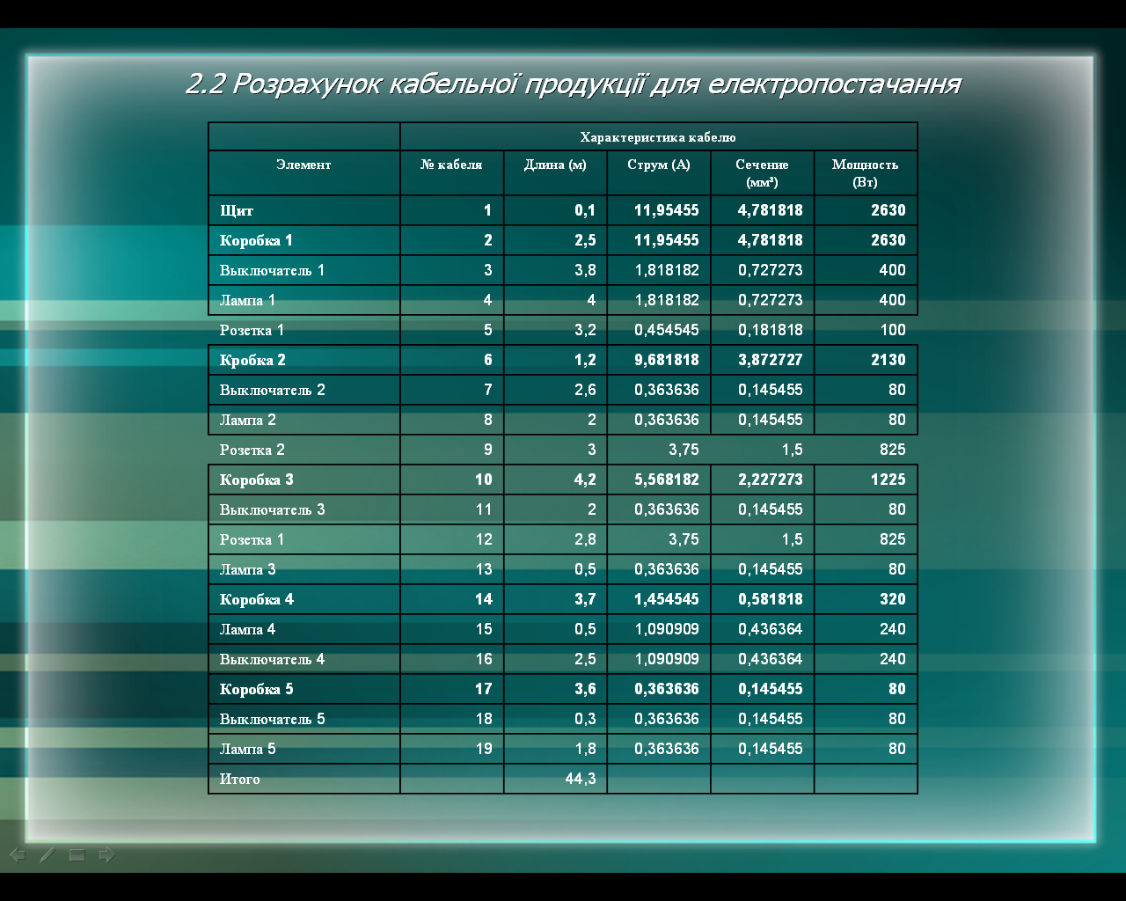Select the current value "5,568182"
Screen dimensions: 1126x901
pos(667,480)
